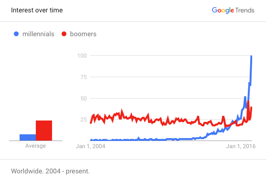266x181 pixels.
Task: Click the 75 y-axis label
Action: point(84,77)
